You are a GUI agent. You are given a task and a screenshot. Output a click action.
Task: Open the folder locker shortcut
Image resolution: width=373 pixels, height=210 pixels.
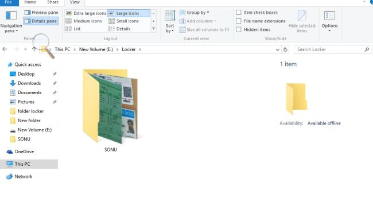(30, 111)
